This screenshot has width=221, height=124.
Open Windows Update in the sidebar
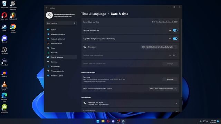point(61,76)
